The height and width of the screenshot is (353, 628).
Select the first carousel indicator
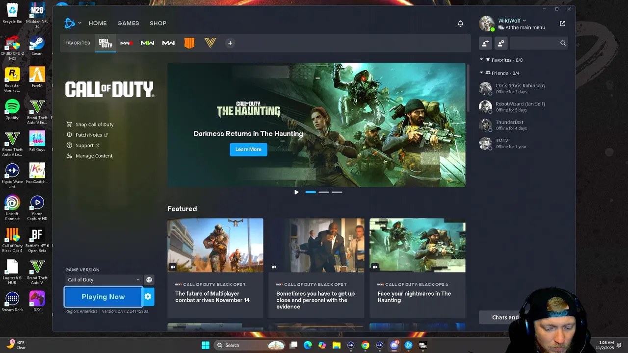(311, 192)
